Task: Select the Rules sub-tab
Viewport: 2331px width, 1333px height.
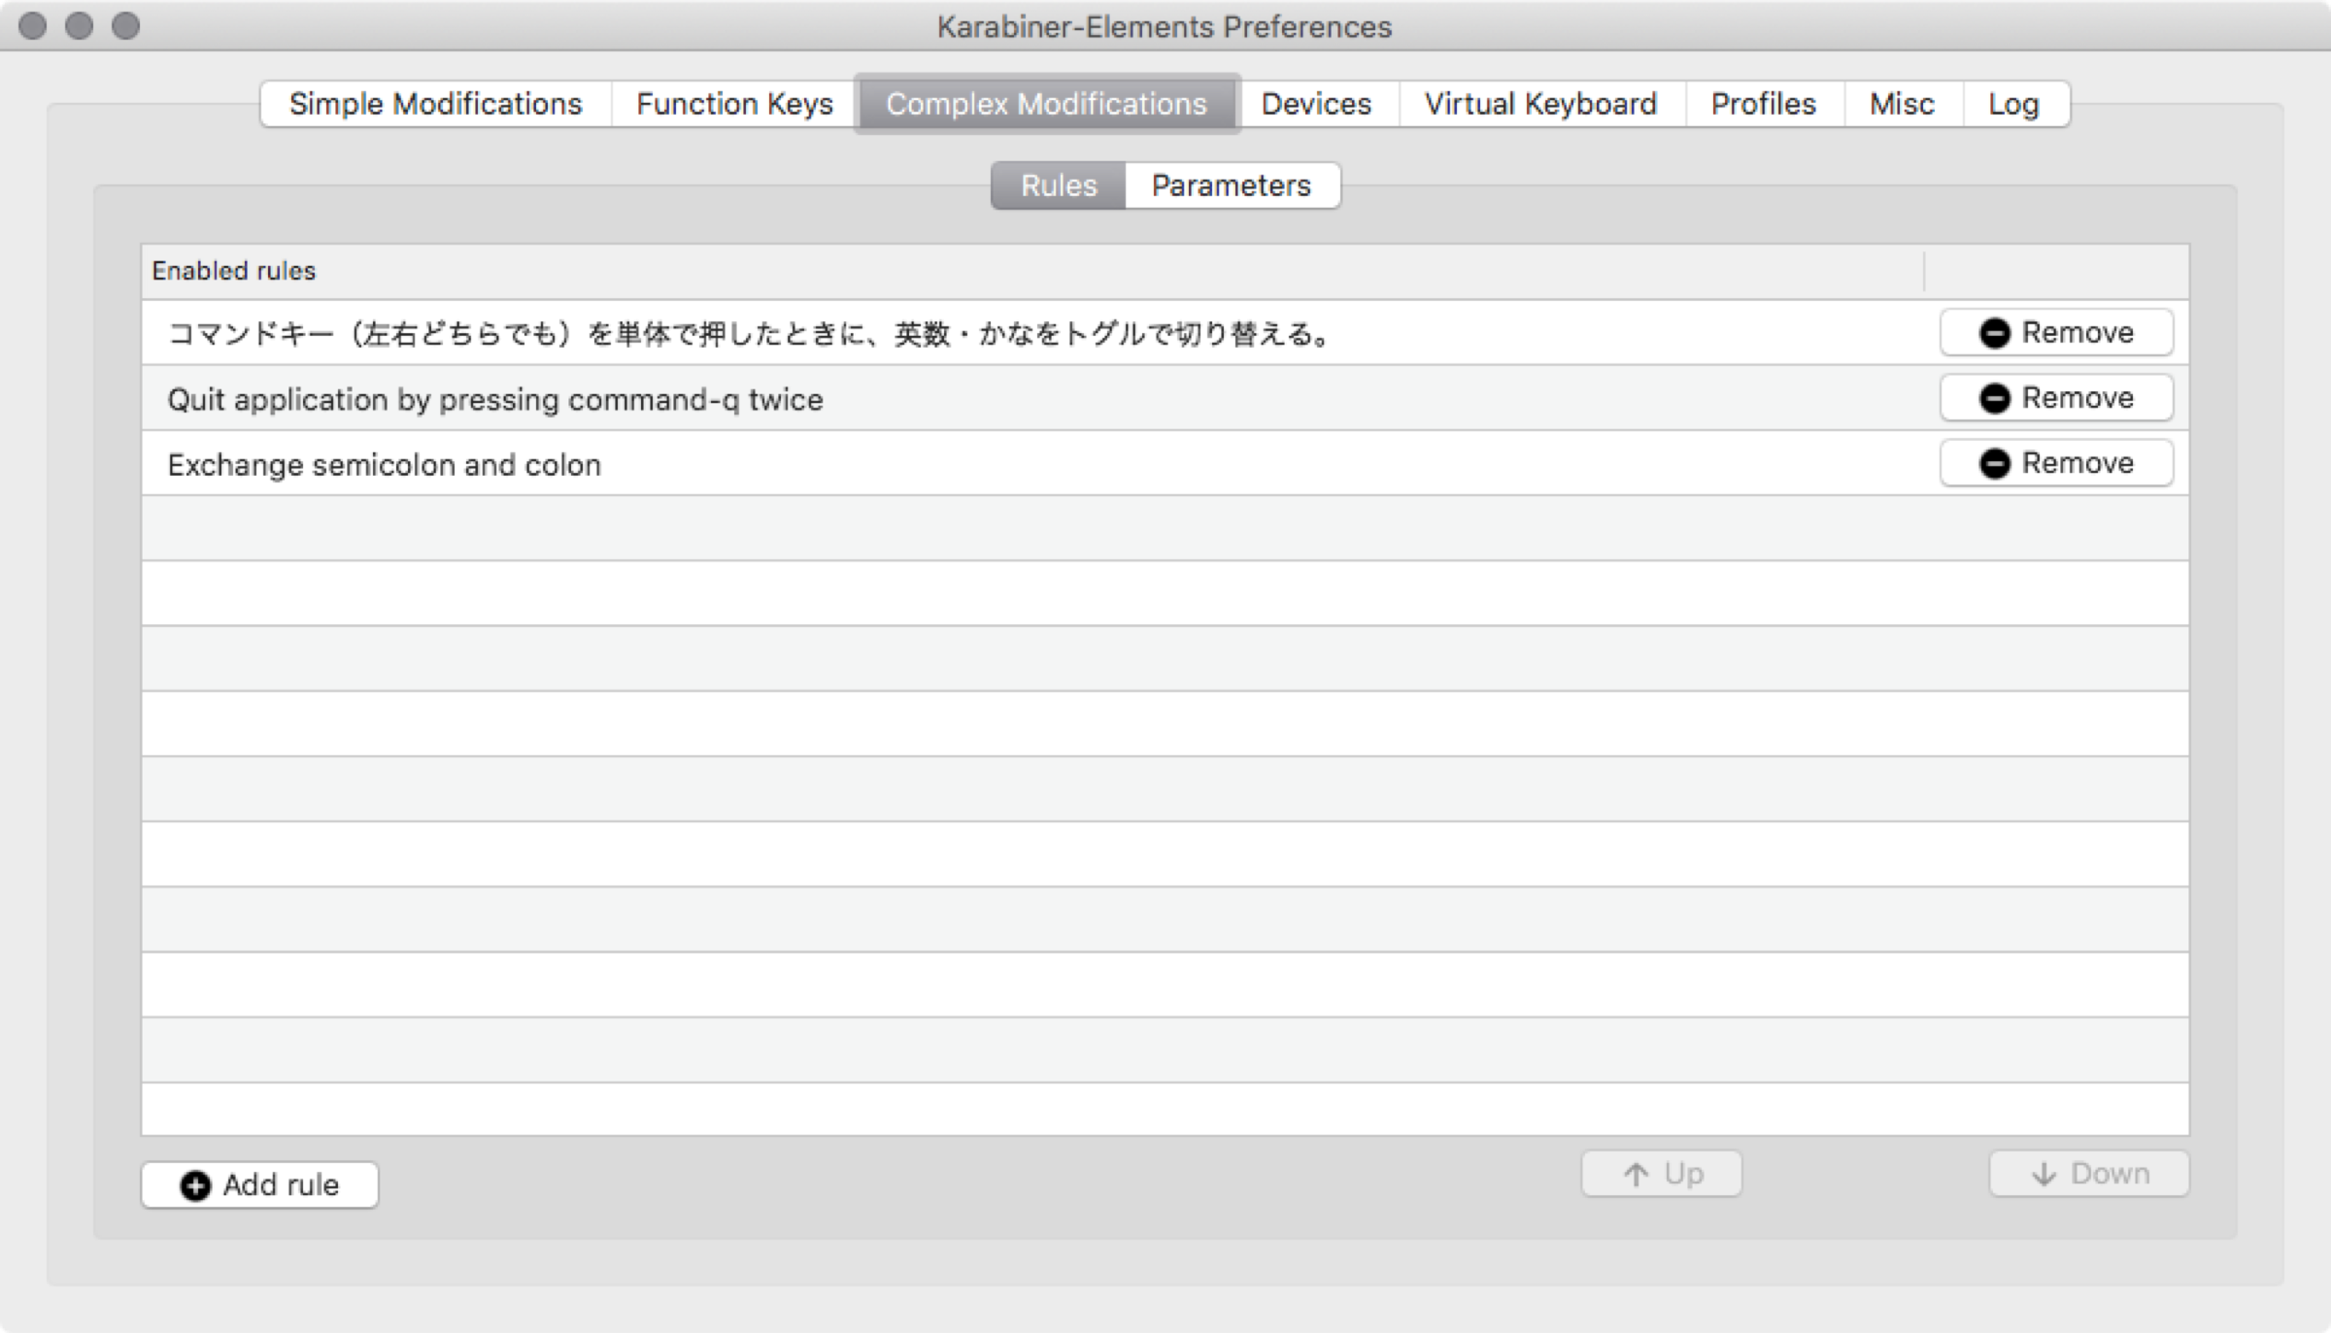Action: click(x=1058, y=185)
